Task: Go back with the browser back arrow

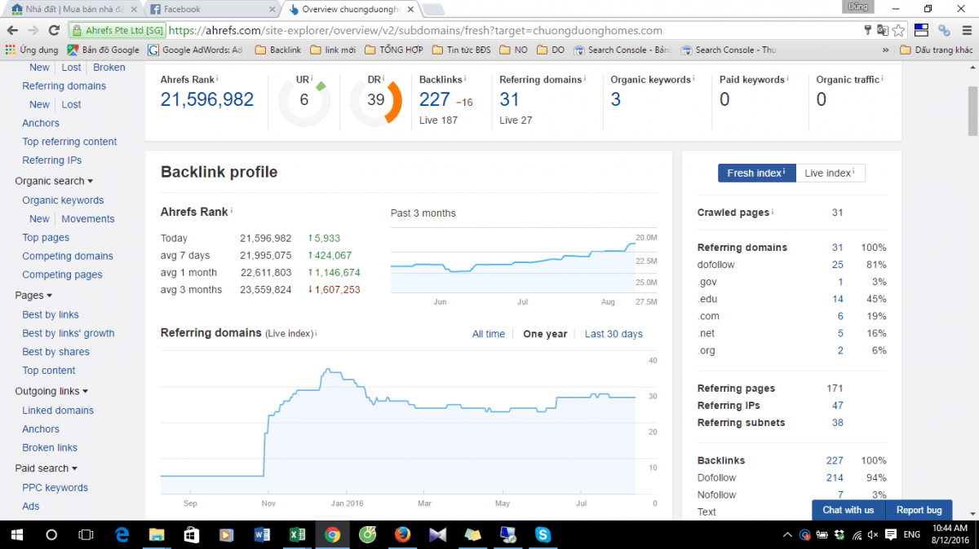Action: 13,30
